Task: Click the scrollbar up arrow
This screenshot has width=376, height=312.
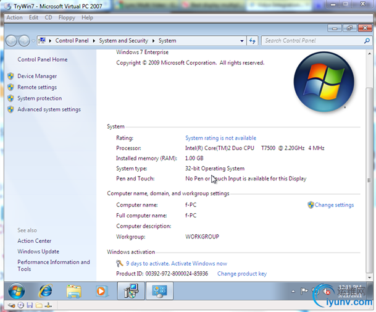Action: click(x=369, y=54)
